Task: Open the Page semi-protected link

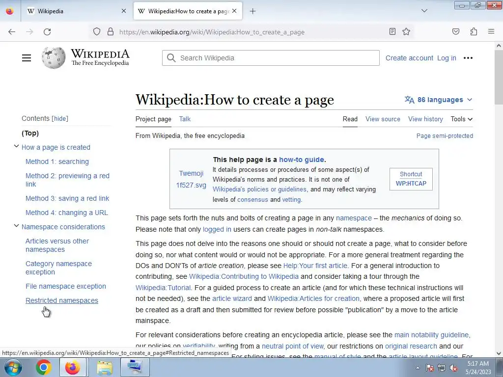Action: [445, 135]
